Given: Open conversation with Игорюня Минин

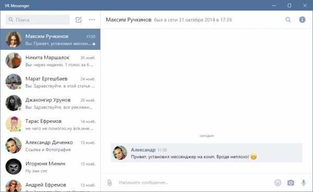Looking at the screenshot, I should [50, 167].
